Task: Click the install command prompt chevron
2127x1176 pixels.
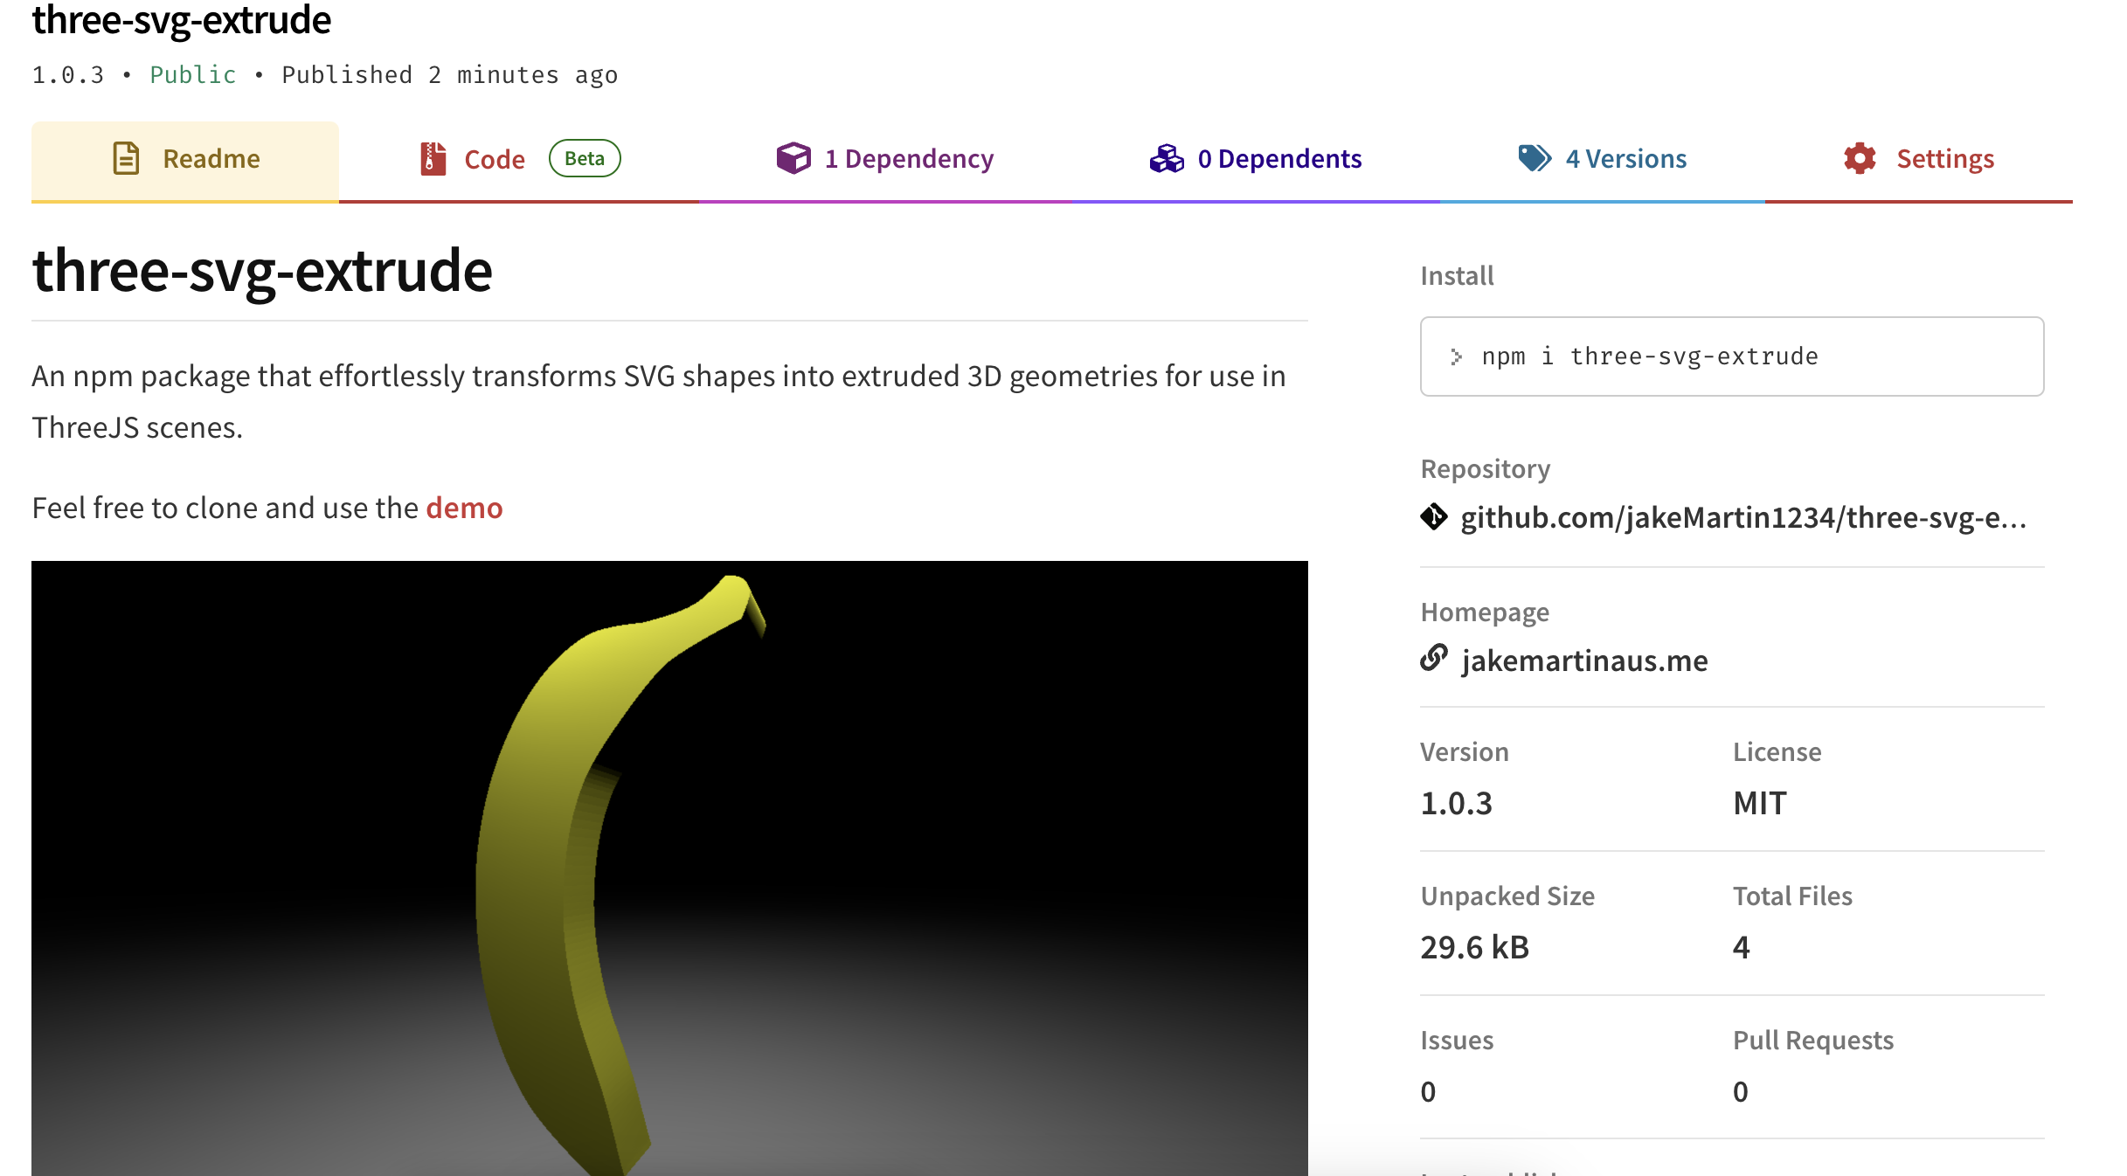Action: point(1456,356)
